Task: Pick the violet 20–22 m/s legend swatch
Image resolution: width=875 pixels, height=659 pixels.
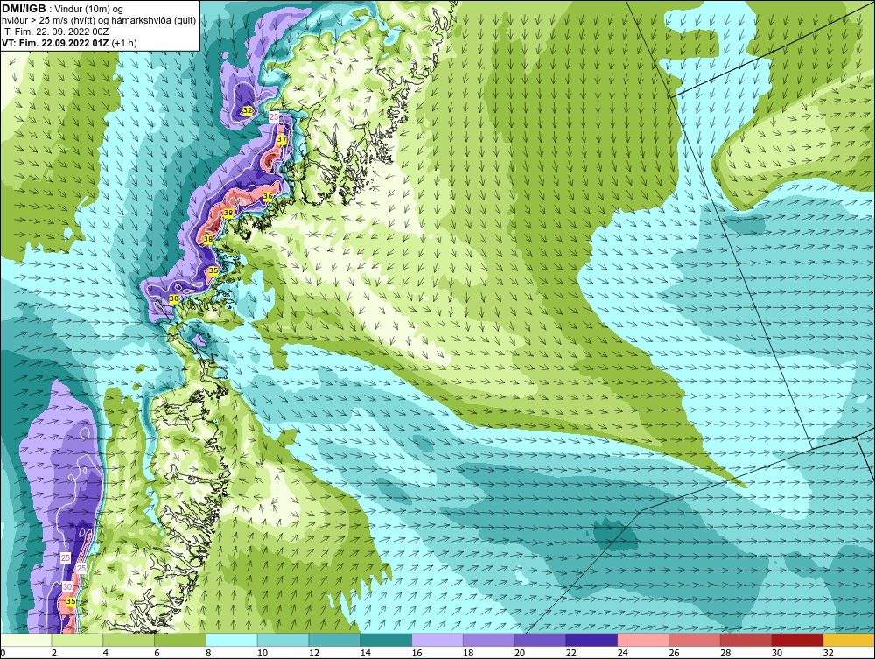Action: [x=540, y=640]
